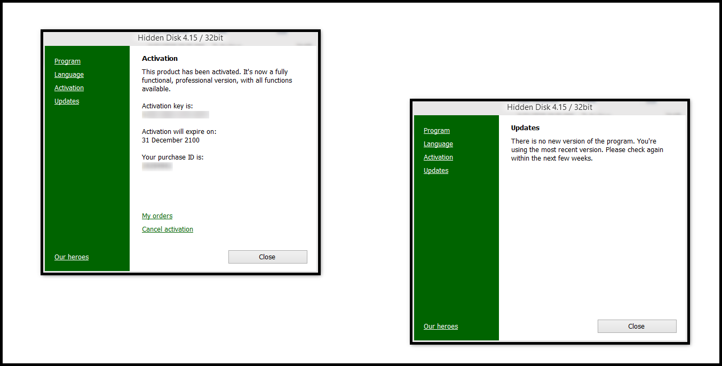Click the title bar of Activation window
Image resolution: width=722 pixels, height=366 pixels.
(x=181, y=38)
